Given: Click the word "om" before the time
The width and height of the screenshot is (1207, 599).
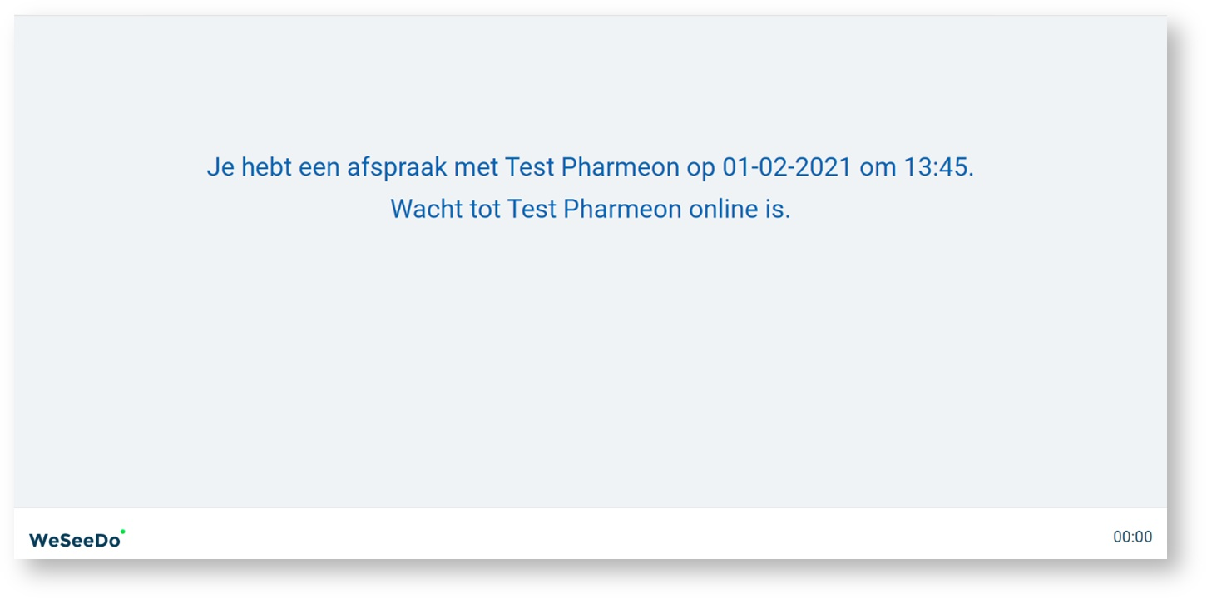Looking at the screenshot, I should tap(878, 168).
